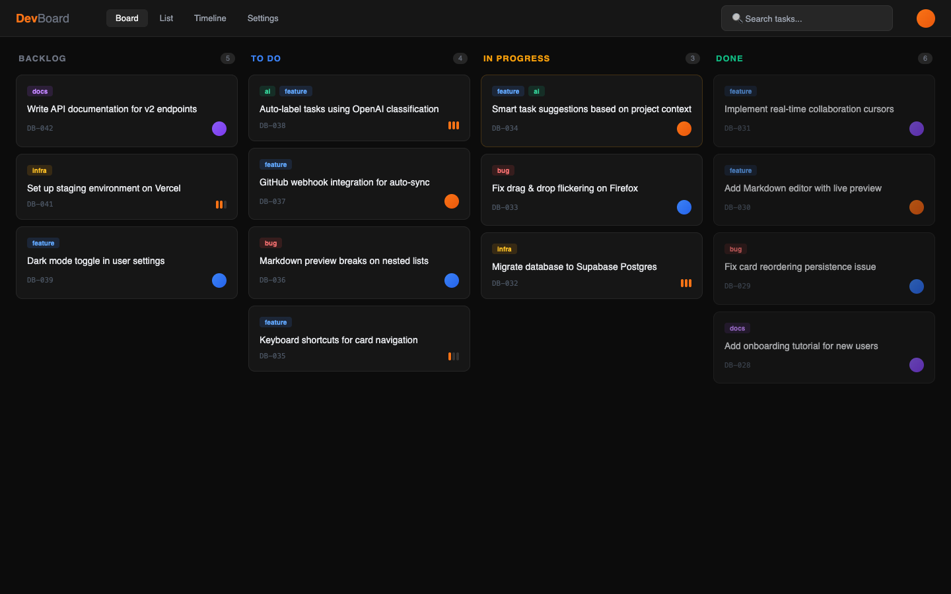Click the priority indicator on Keyboard shortcuts card
Image resolution: width=951 pixels, height=594 pixels.
454,356
